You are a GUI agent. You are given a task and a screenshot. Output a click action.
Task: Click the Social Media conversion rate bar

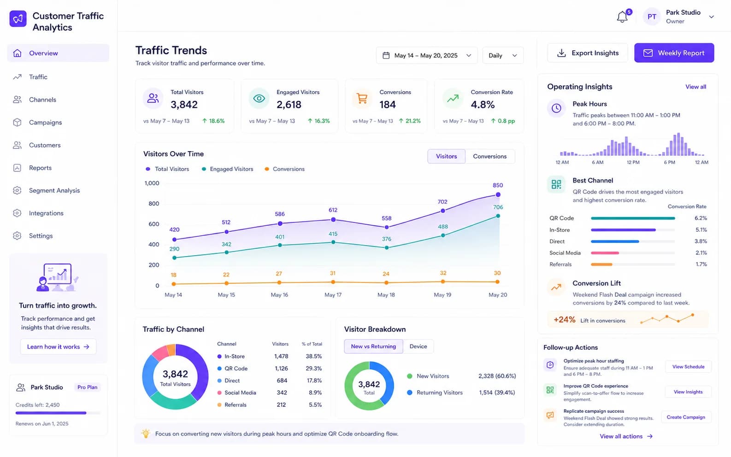(633, 253)
